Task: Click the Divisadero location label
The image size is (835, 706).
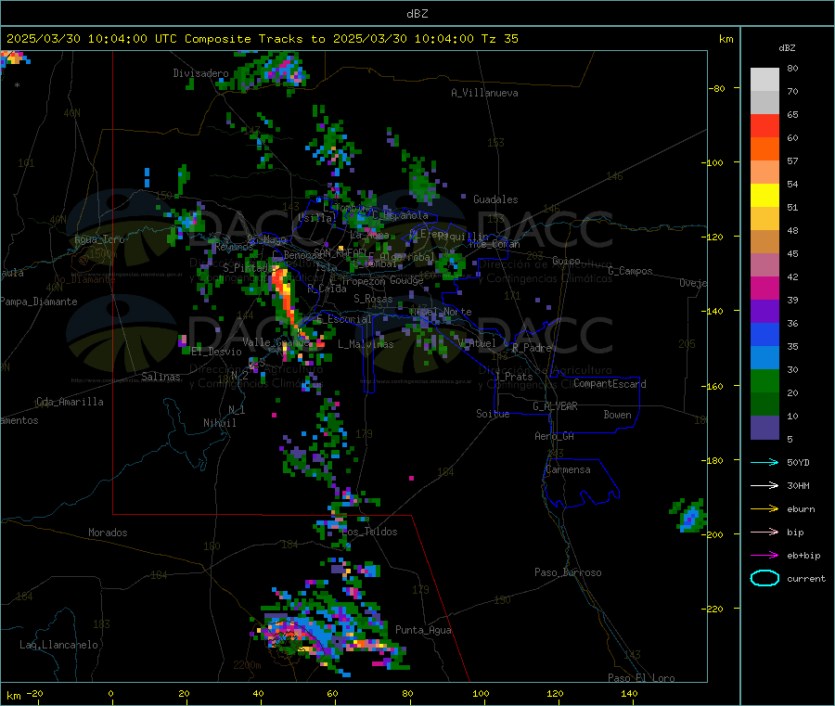Action: 200,73
